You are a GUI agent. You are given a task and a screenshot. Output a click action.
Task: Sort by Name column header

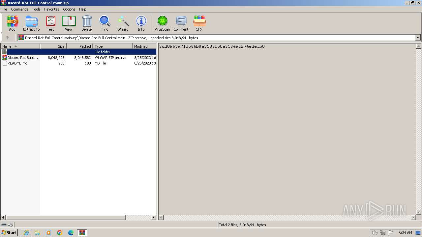(x=20, y=46)
